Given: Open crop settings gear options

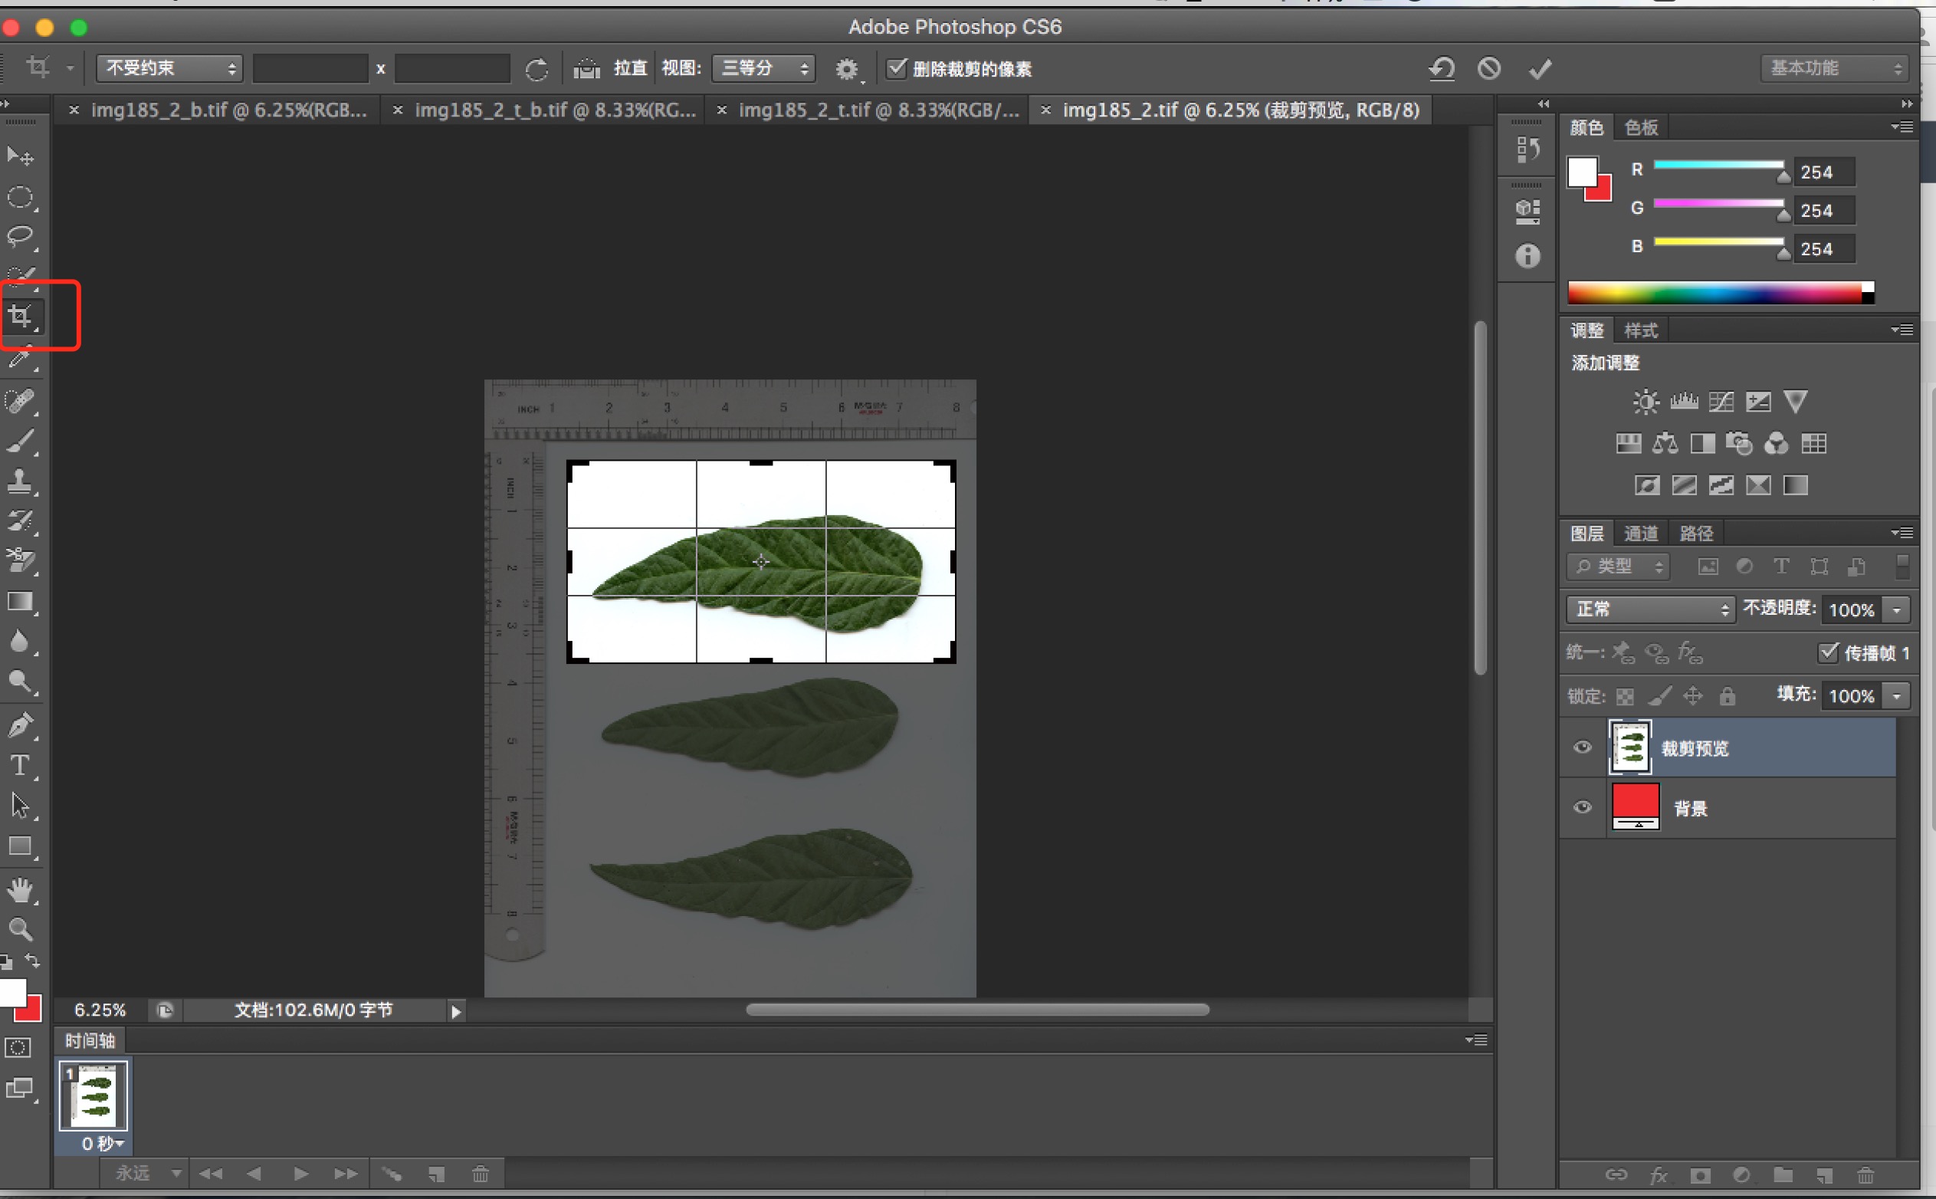Looking at the screenshot, I should point(847,69).
